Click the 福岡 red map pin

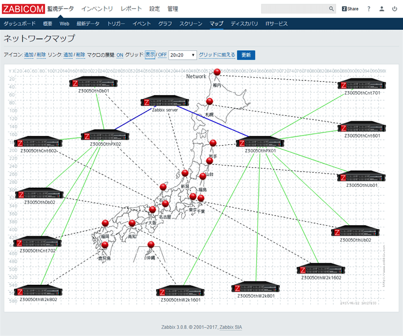click(105, 223)
